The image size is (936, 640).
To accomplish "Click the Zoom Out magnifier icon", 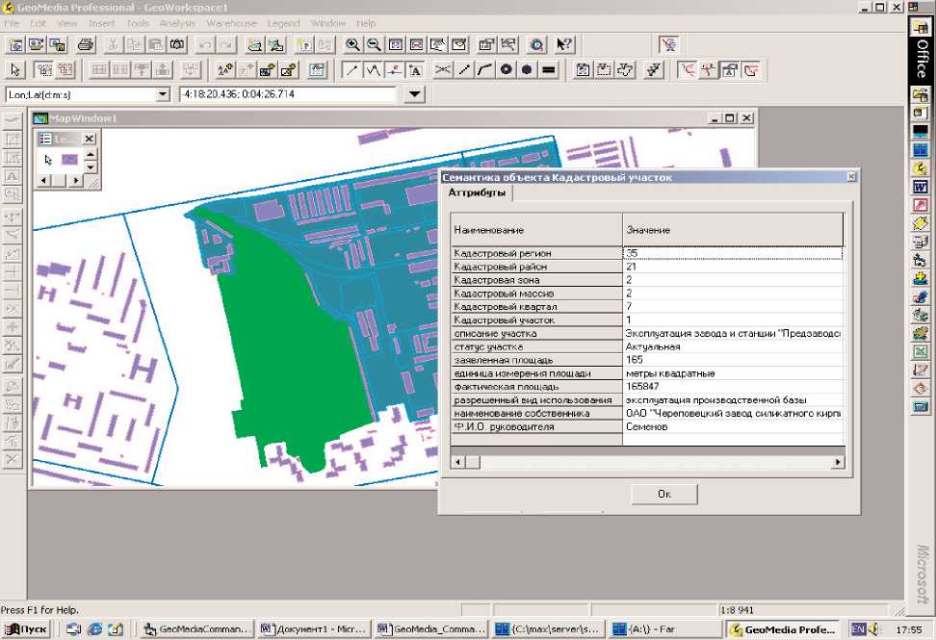I will point(374,44).
